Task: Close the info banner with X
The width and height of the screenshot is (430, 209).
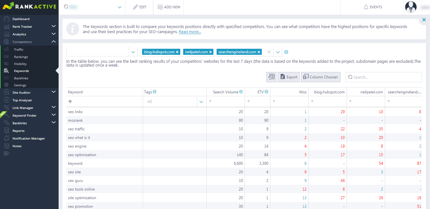Action: click(424, 20)
